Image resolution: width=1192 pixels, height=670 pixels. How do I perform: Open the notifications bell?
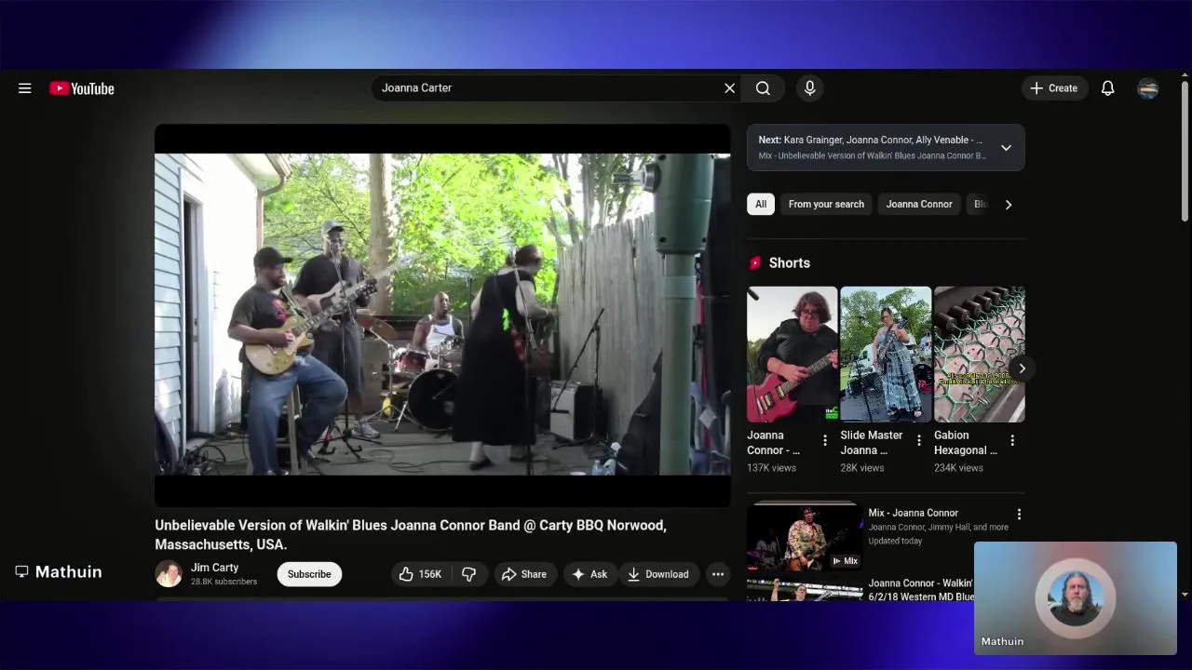coord(1107,88)
